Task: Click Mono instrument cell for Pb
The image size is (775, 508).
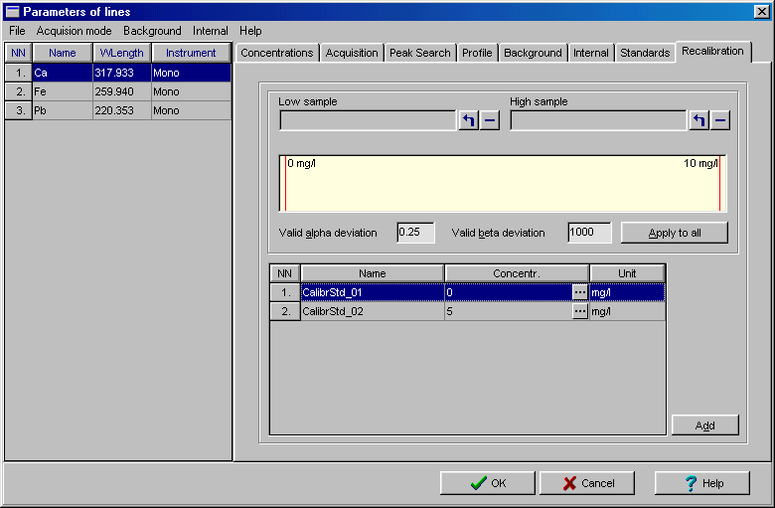Action: tap(191, 110)
